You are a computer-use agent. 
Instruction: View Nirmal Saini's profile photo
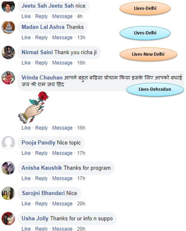pyautogui.click(x=8, y=53)
